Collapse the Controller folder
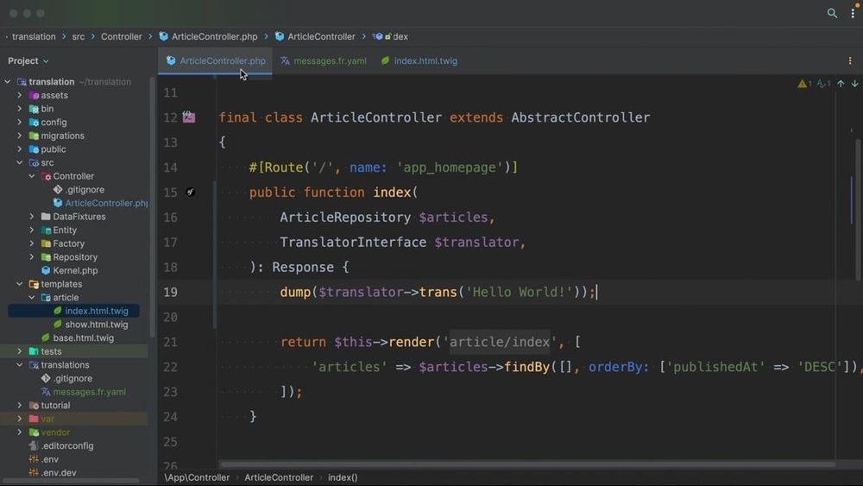 tap(31, 176)
